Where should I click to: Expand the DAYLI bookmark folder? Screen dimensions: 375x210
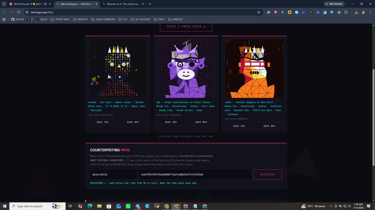[159, 19]
